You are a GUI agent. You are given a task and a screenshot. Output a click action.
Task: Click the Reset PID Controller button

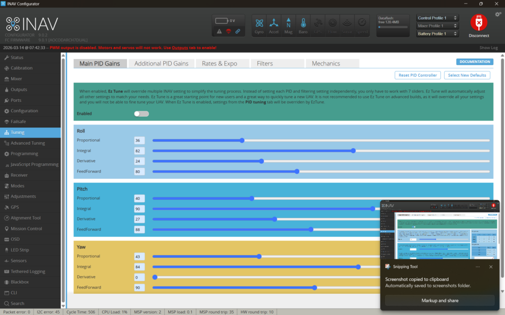coord(418,75)
